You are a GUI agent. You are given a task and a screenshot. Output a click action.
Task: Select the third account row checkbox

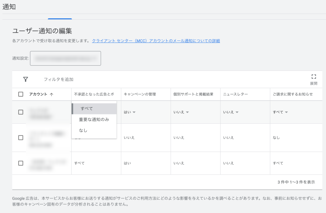coord(21,163)
